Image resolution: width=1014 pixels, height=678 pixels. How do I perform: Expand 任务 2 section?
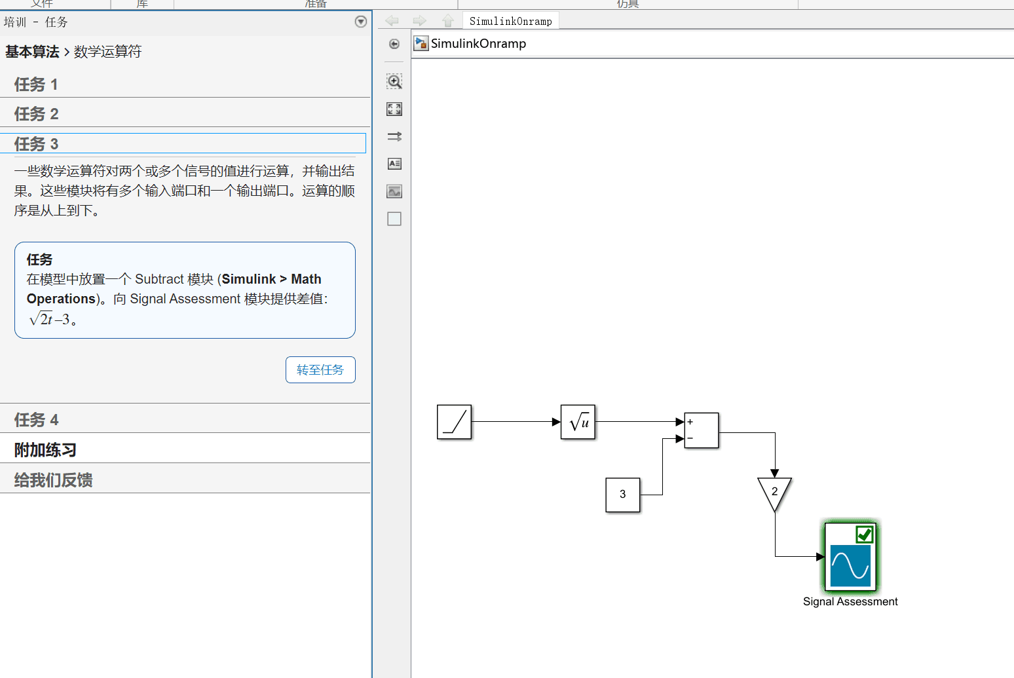[x=185, y=114]
